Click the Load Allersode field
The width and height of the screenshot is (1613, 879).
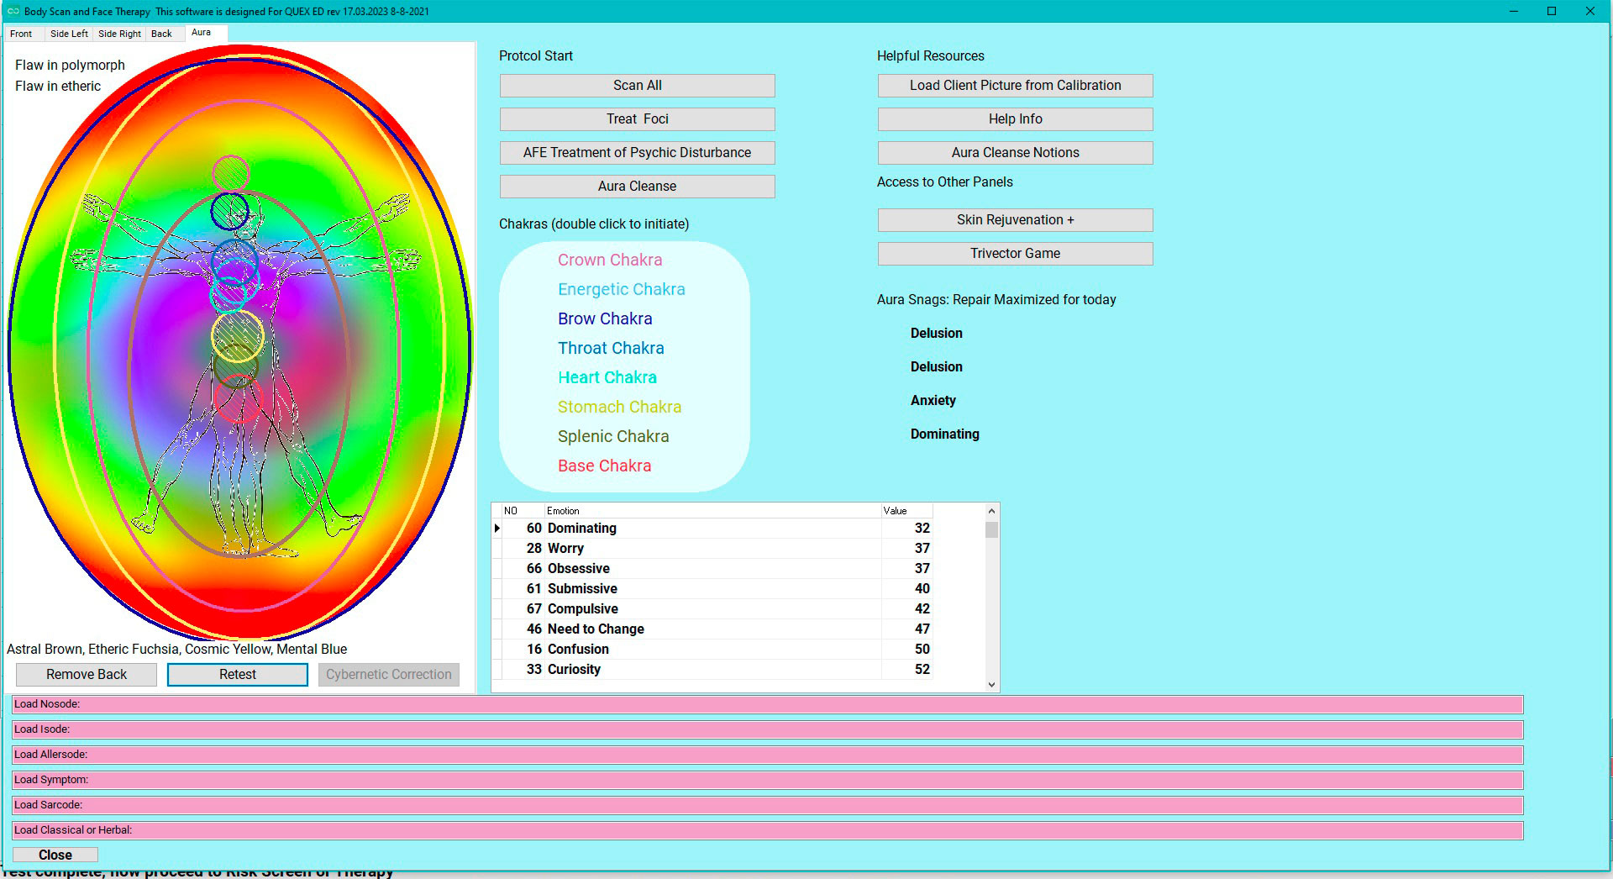tap(768, 755)
